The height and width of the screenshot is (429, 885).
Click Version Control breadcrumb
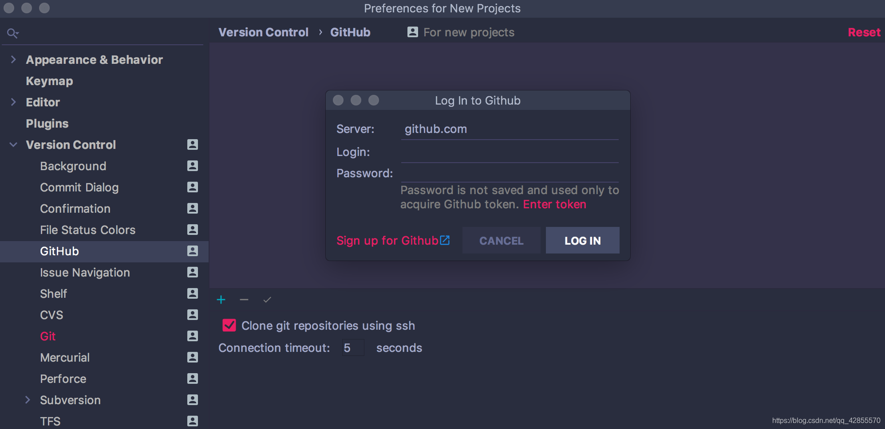point(263,32)
